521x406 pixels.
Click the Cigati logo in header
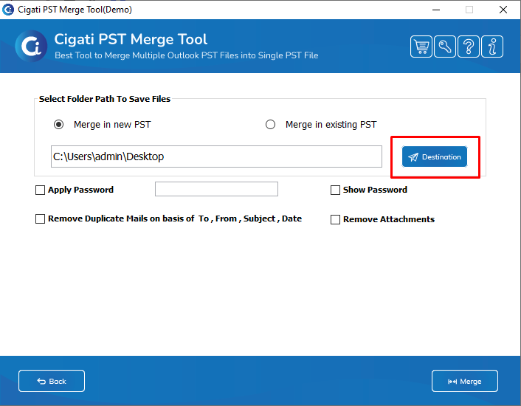[x=31, y=47]
